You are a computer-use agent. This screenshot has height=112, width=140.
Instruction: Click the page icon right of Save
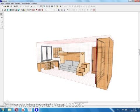coord(11,6)
